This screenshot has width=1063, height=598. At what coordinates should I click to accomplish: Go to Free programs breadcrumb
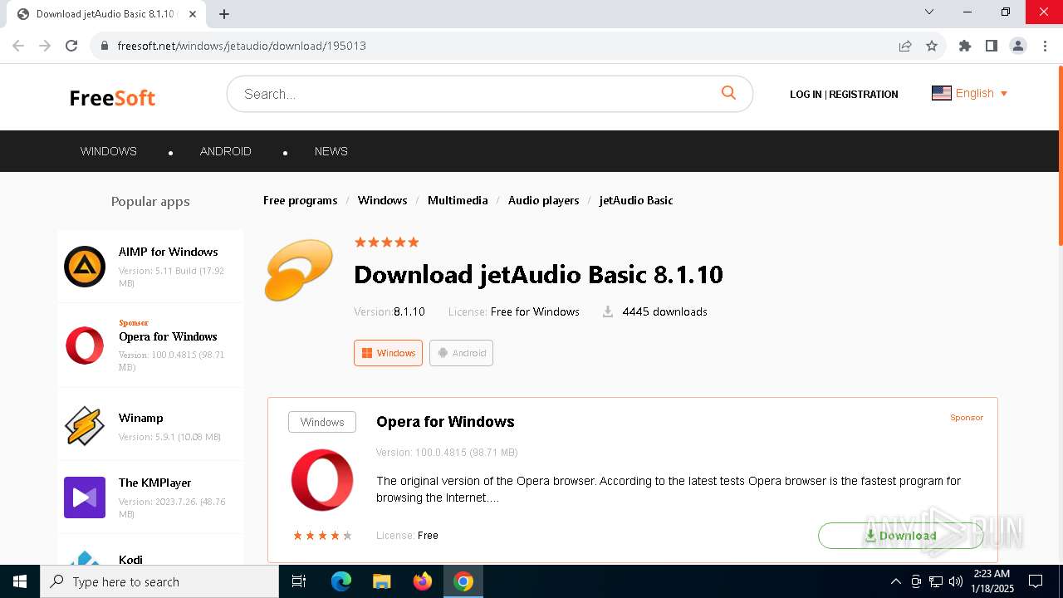pyautogui.click(x=300, y=200)
